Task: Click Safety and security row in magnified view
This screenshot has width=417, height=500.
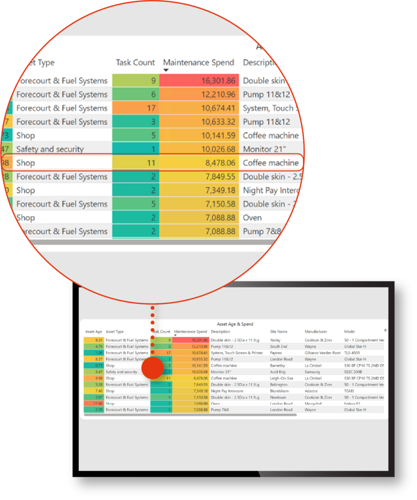Action: coord(50,149)
